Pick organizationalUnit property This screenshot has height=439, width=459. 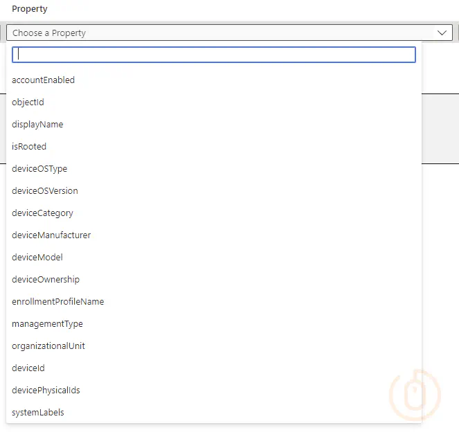48,346
